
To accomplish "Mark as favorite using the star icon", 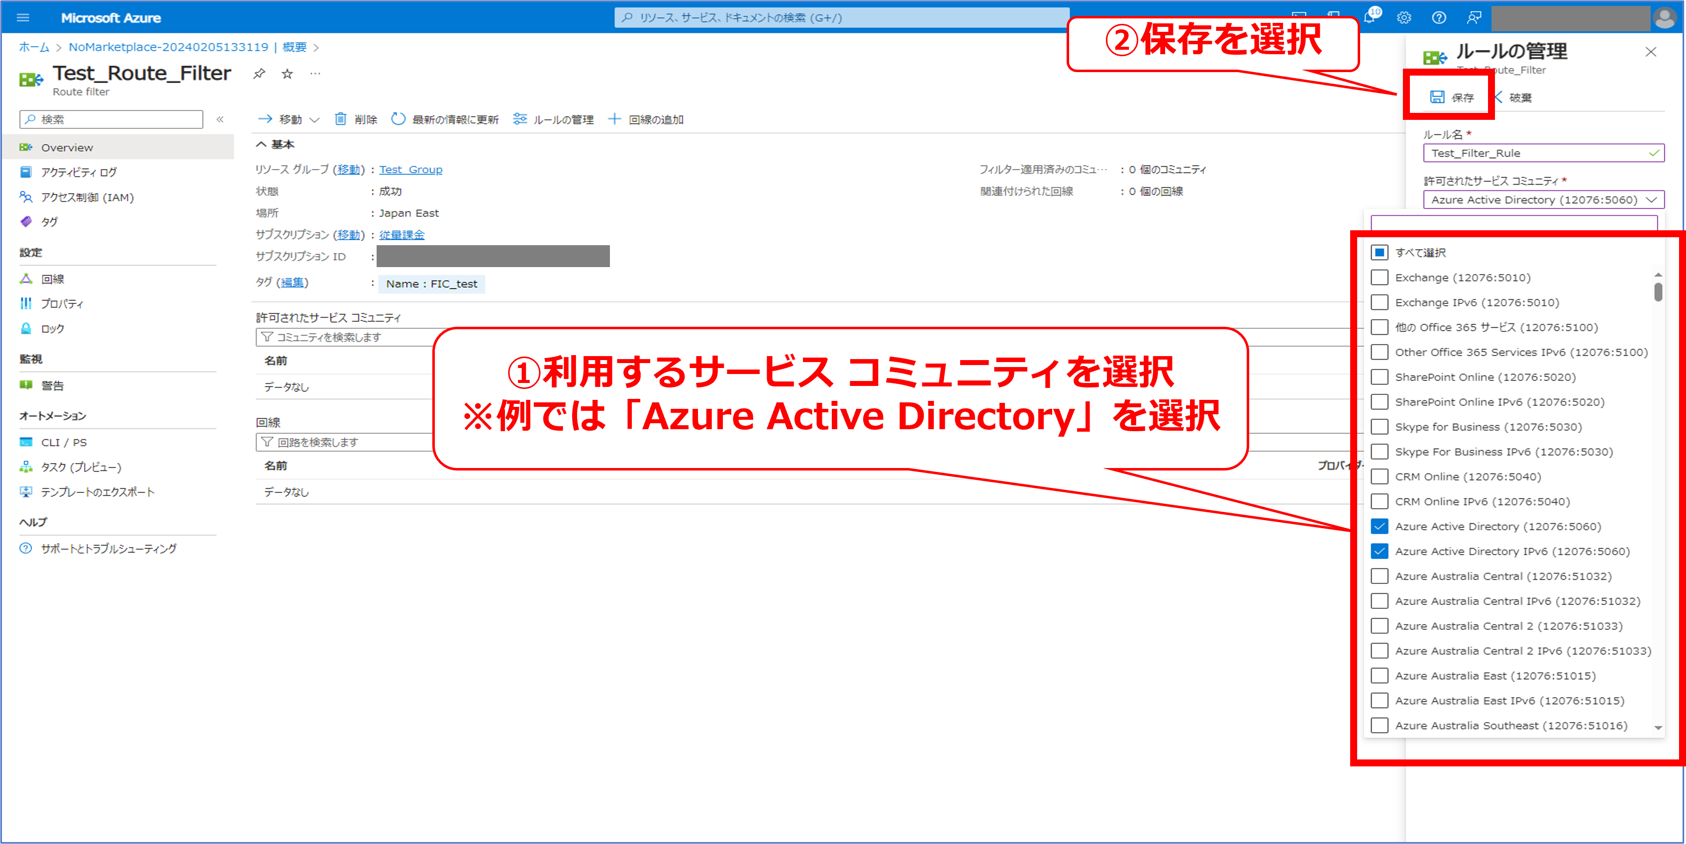I will 288,73.
